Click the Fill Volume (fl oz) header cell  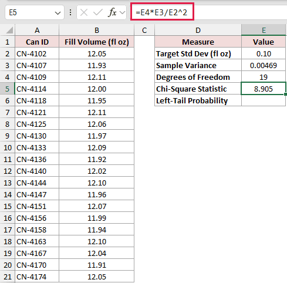point(97,42)
